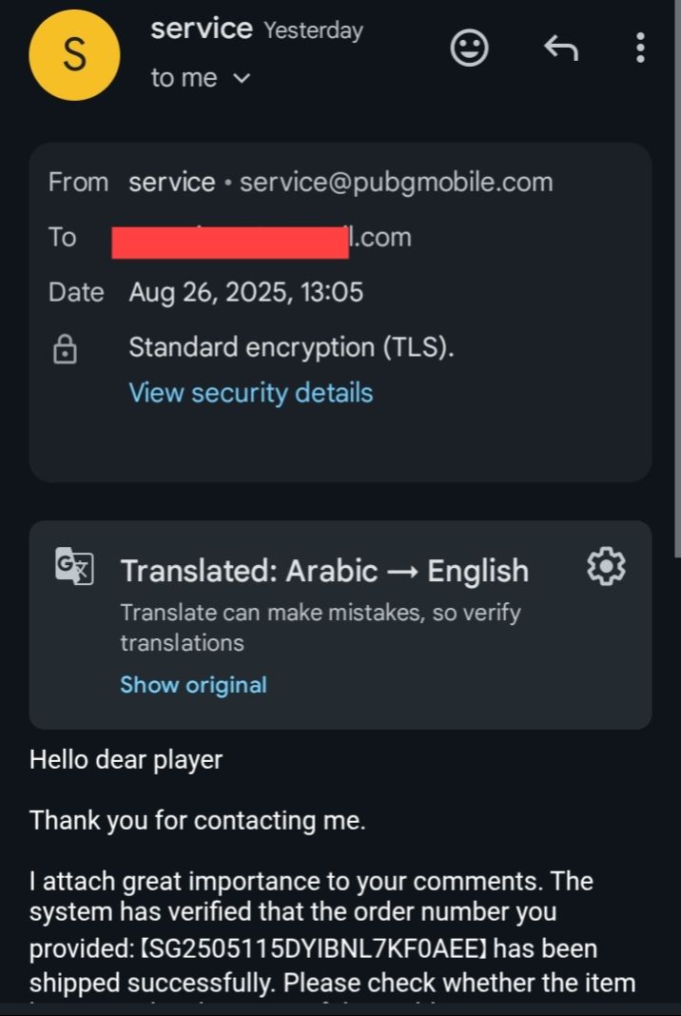
Task: Click the "Hello dear player" greeting line
Action: 126,760
